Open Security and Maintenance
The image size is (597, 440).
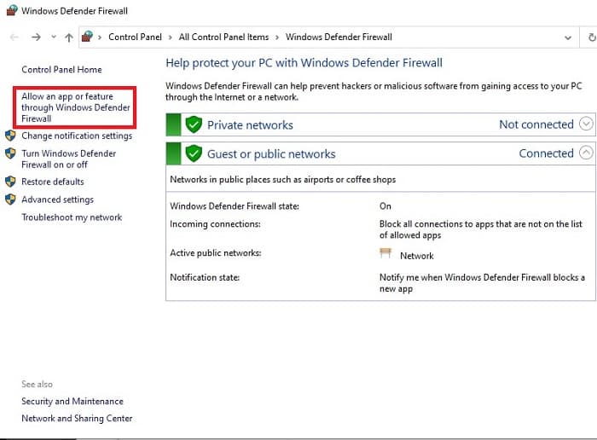[x=72, y=401]
